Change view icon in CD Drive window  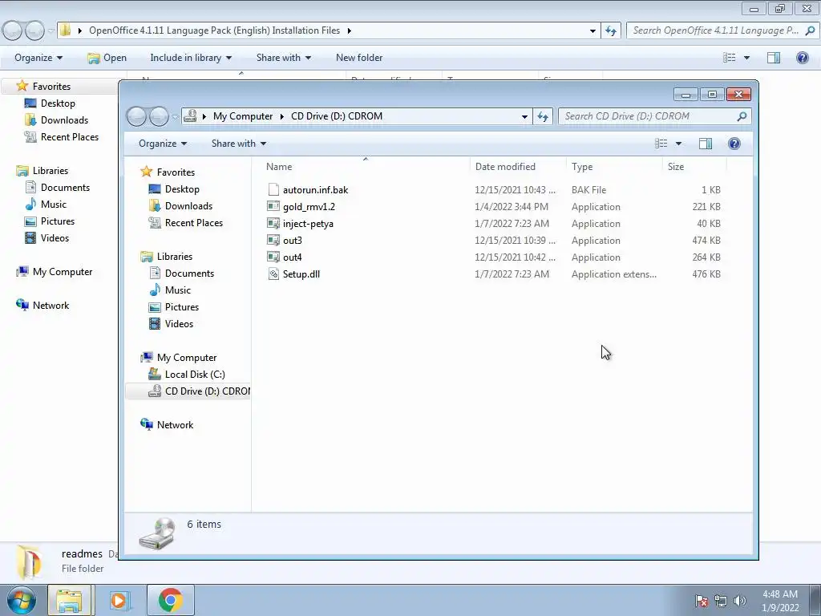click(x=661, y=144)
